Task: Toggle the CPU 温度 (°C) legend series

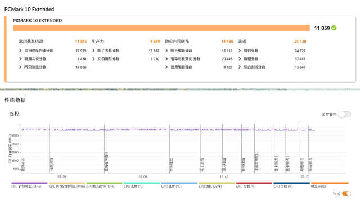Action: pos(142,185)
